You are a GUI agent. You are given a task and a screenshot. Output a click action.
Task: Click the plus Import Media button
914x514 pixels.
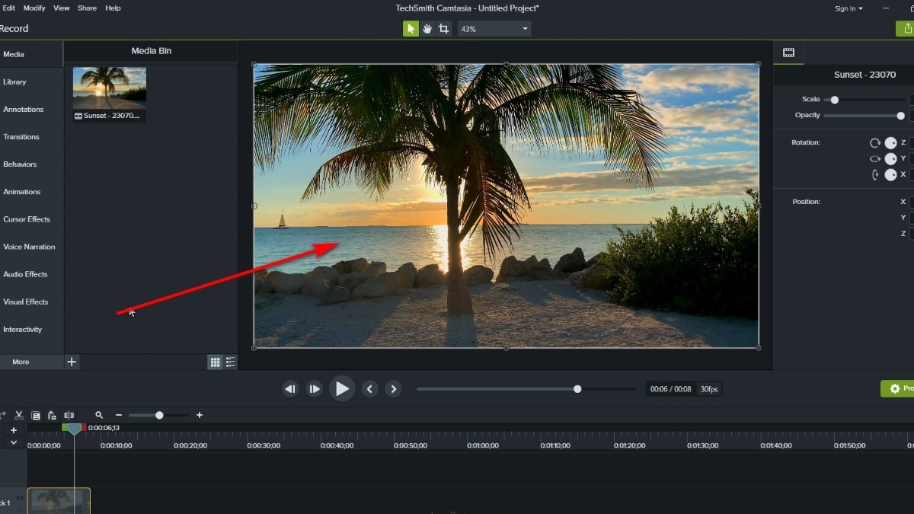[x=72, y=362]
